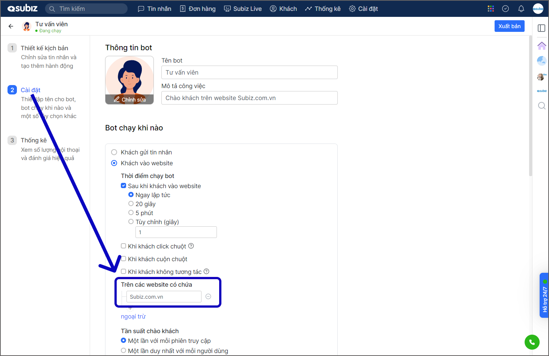Open the home icon in right sidebar
Viewport: 549px width, 356px height.
tap(541, 46)
